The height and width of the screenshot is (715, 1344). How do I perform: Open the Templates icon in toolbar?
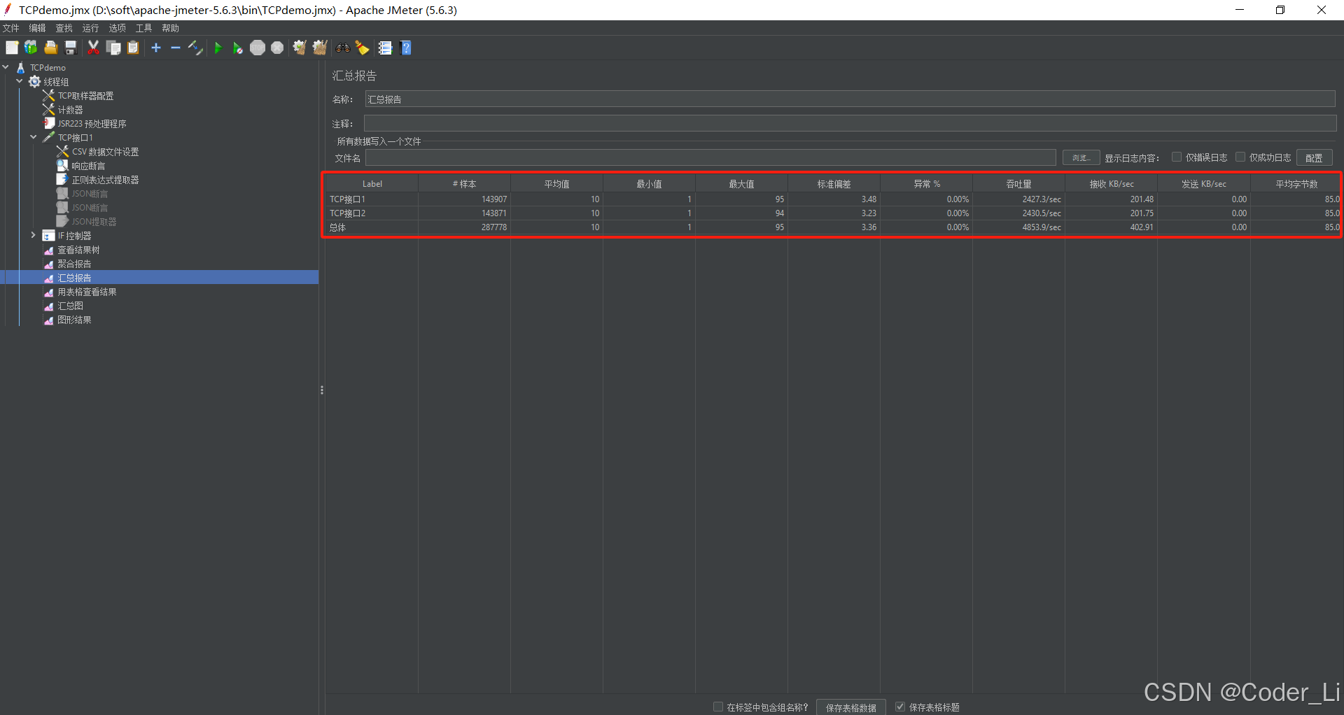31,48
